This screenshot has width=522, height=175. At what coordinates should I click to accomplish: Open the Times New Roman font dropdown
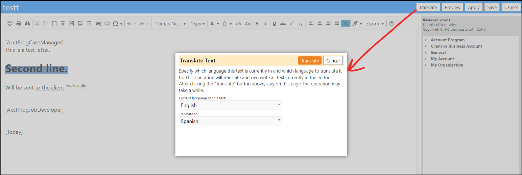[170, 24]
